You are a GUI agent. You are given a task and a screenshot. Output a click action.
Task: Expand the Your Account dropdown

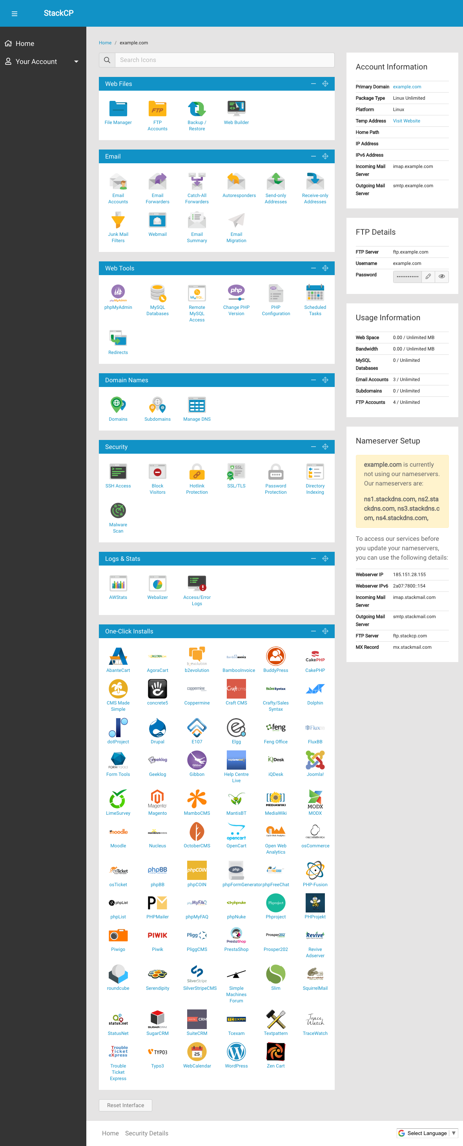42,61
